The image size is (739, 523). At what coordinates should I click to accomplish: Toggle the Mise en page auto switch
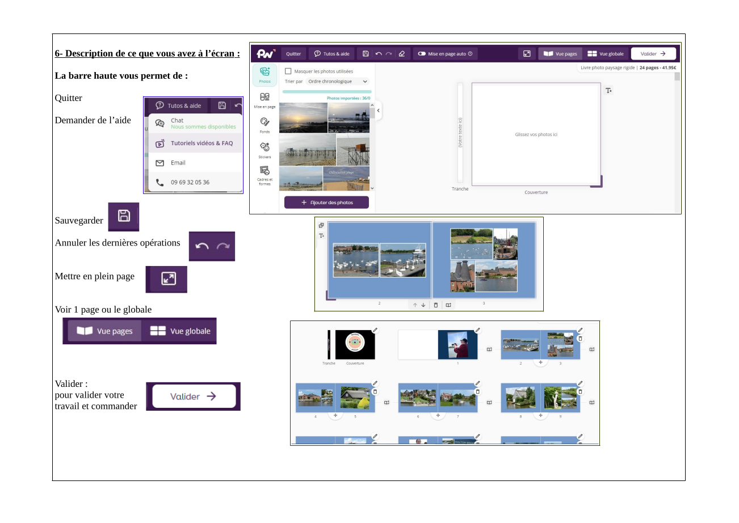[422, 54]
